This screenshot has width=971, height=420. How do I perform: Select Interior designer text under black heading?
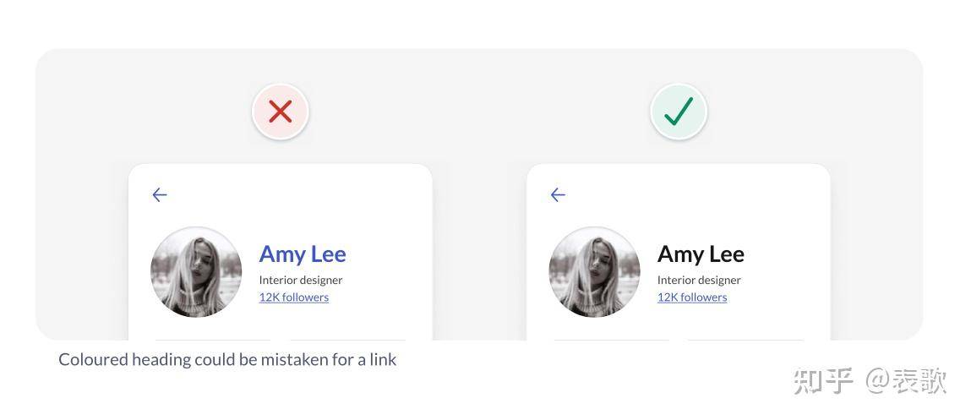click(x=699, y=280)
